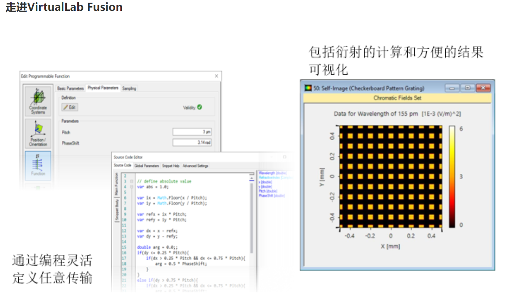
Task: Select the Main Function vertical tab
Action: [x=116, y=185]
